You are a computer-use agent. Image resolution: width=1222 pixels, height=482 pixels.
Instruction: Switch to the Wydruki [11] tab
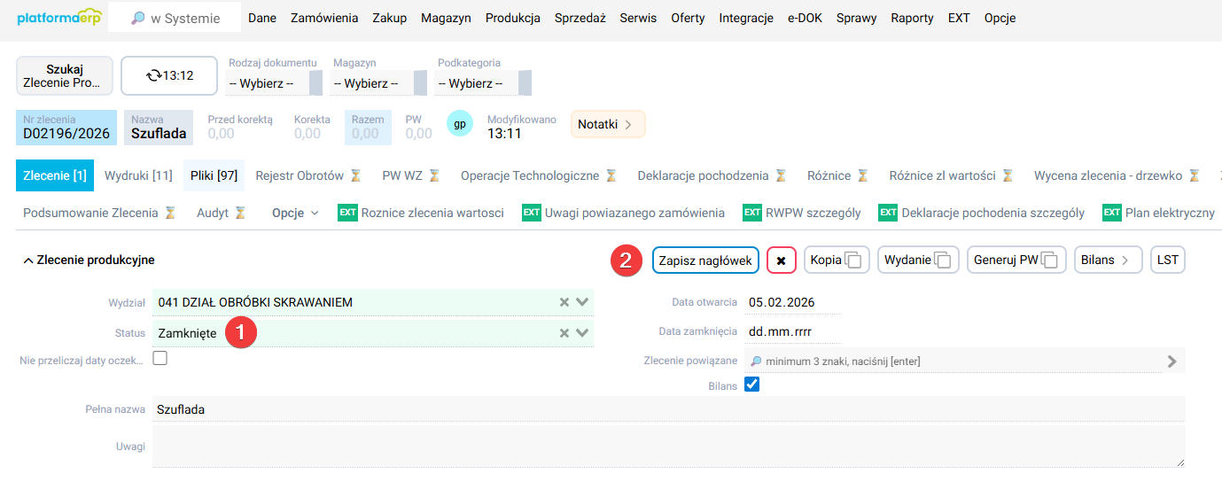click(138, 175)
